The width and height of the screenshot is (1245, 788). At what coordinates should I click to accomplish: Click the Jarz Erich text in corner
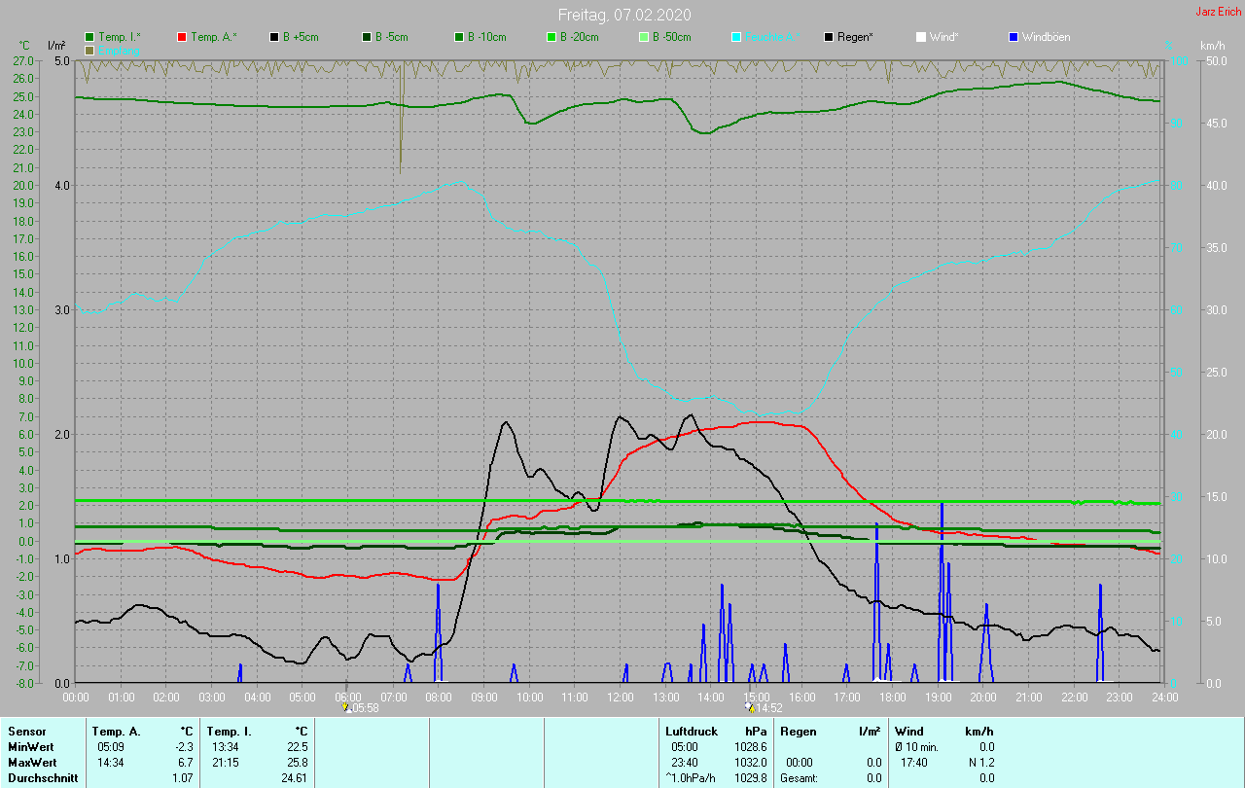1218,12
